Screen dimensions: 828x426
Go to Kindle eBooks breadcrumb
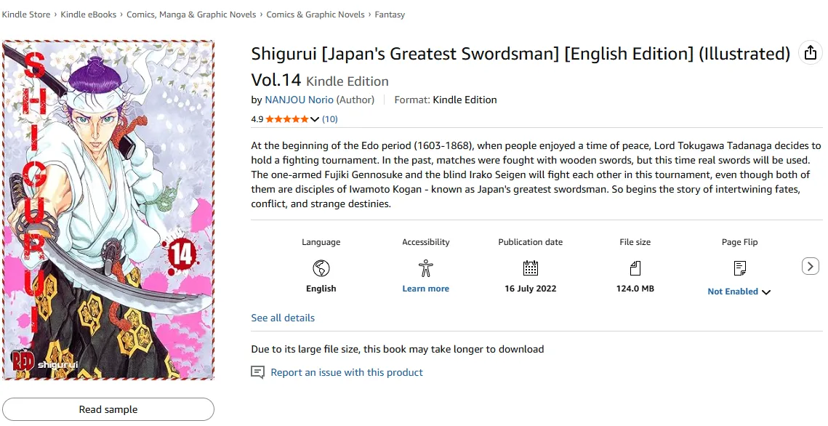(x=88, y=15)
